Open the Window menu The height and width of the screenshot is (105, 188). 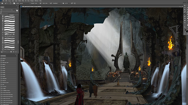(37, 1)
